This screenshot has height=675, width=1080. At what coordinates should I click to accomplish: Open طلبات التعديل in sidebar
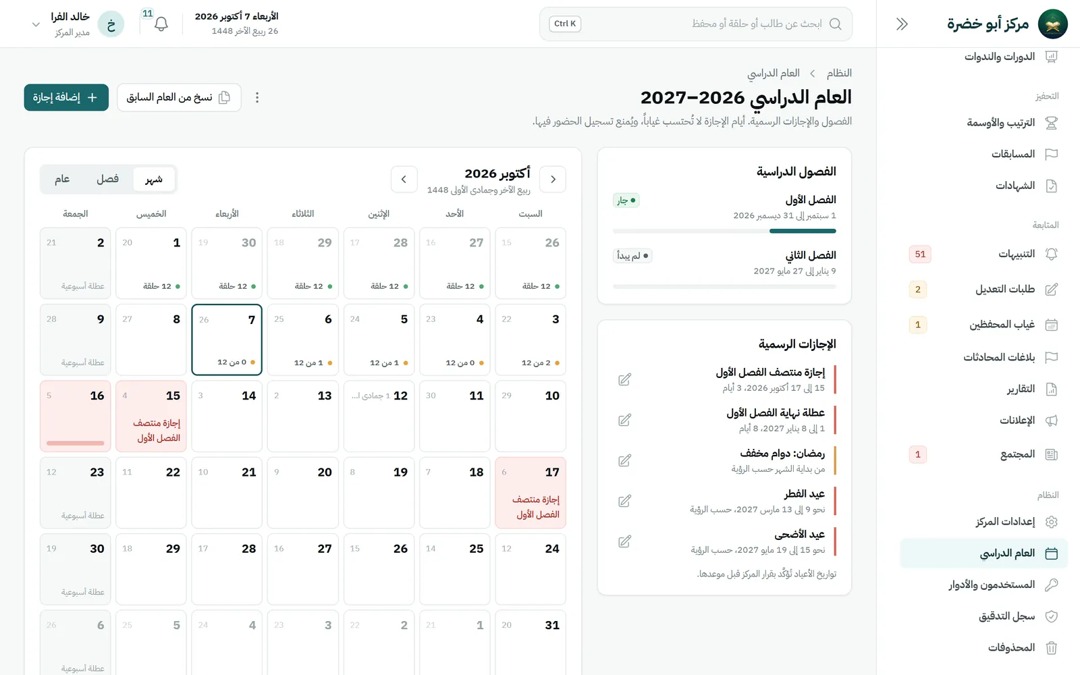coord(984,290)
